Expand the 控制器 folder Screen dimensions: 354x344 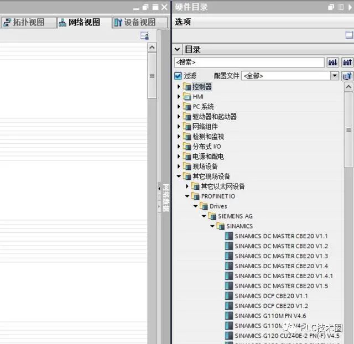[x=179, y=86]
